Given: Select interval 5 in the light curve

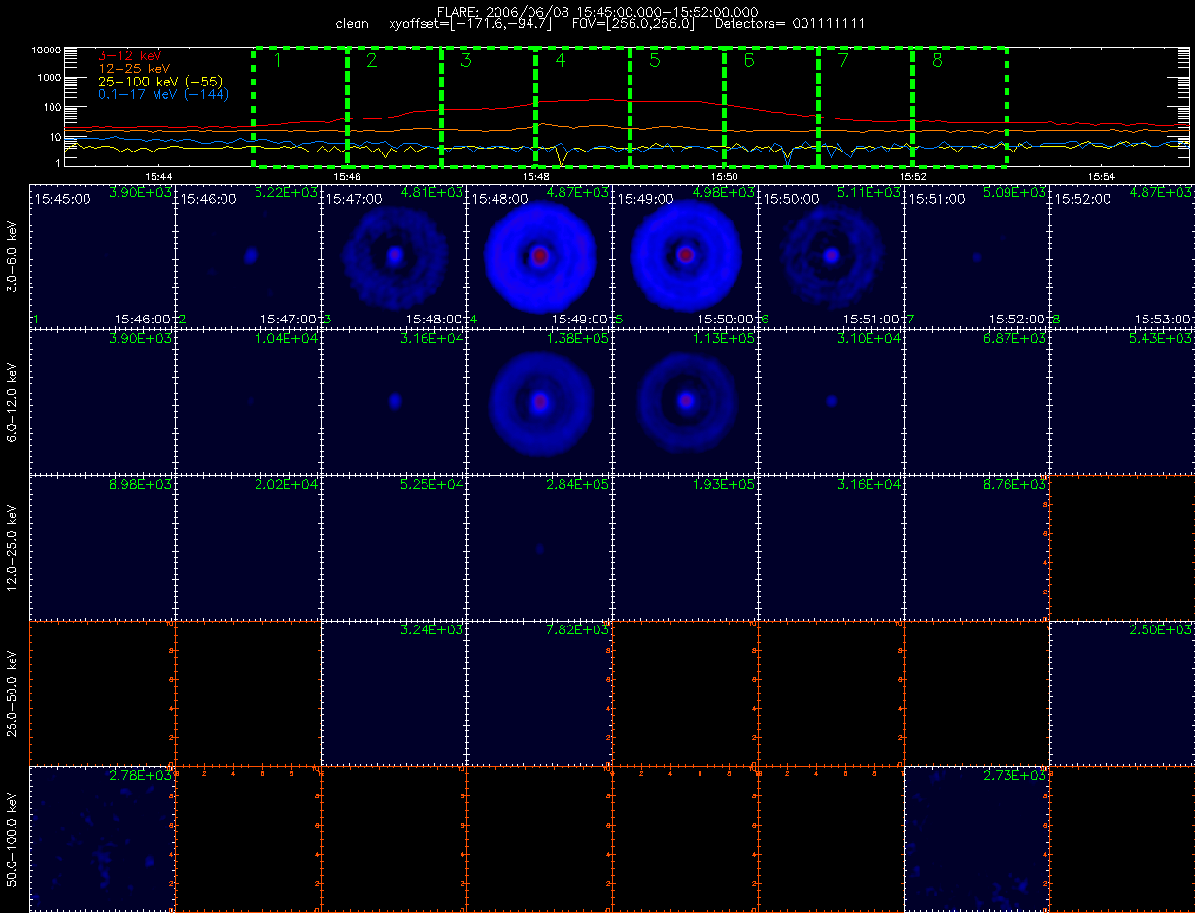Looking at the screenshot, I should click(677, 107).
